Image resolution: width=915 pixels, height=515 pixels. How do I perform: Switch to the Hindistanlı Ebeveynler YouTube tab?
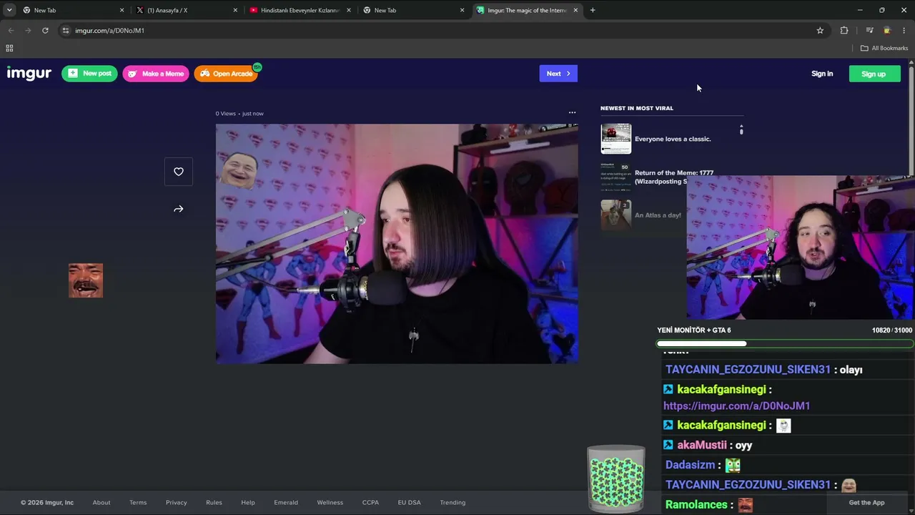pyautogui.click(x=300, y=10)
